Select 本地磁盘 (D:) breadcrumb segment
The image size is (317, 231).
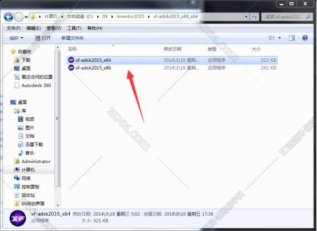(x=80, y=17)
